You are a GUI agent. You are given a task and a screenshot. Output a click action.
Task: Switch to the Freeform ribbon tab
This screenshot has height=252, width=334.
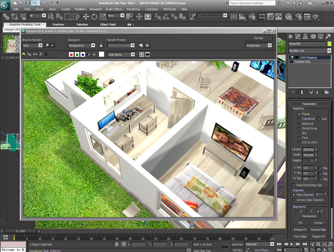[58, 24]
